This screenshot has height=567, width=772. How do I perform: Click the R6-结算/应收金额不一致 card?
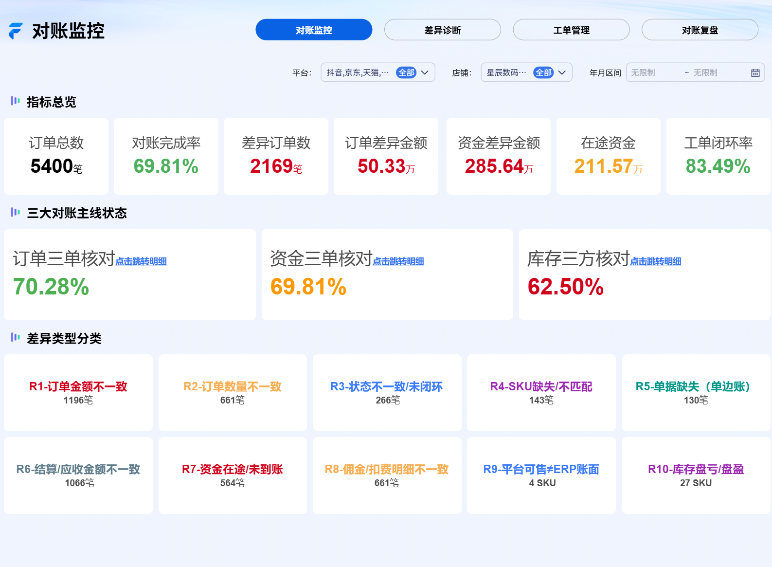78,476
